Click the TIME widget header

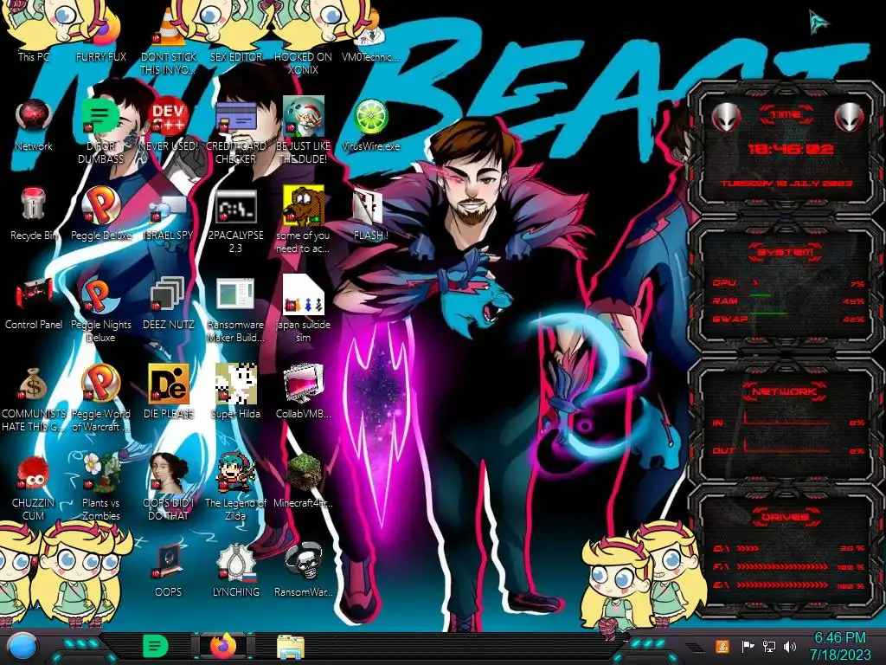click(x=786, y=115)
